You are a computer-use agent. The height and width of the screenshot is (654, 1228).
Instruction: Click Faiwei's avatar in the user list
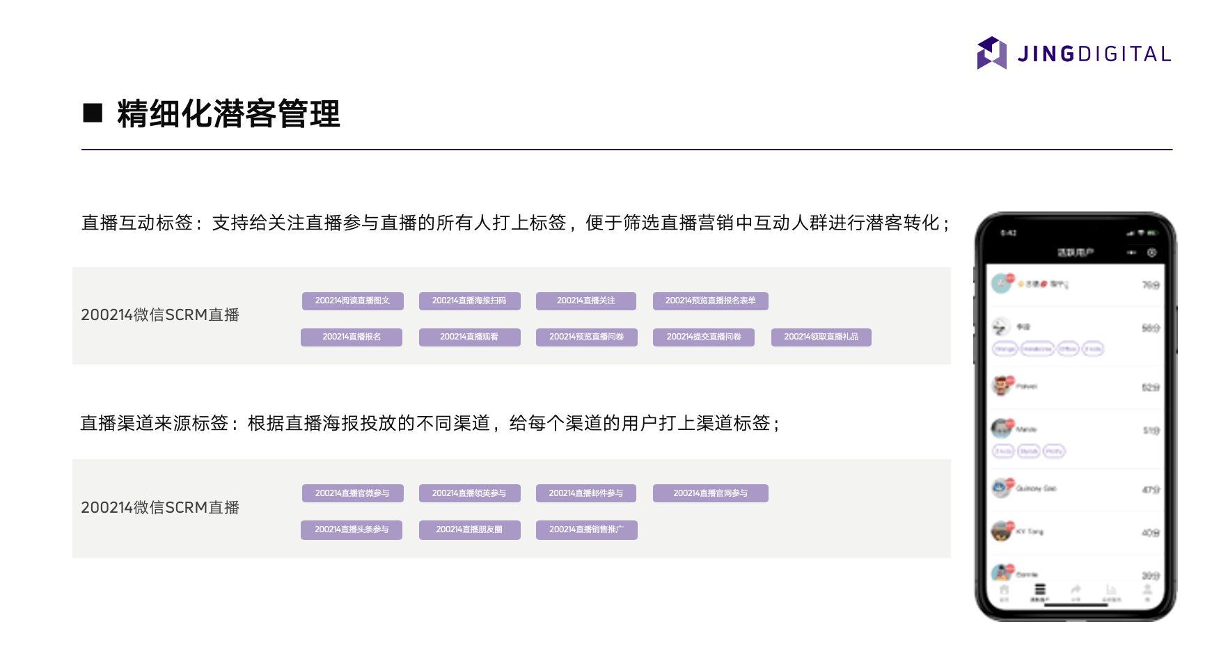click(1002, 385)
